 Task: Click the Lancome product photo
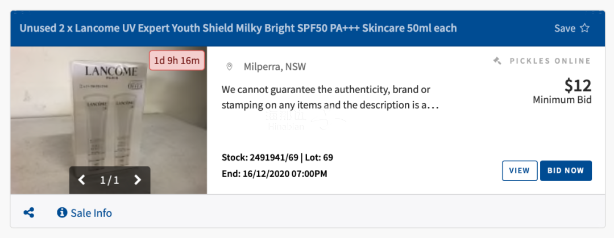[x=109, y=120]
